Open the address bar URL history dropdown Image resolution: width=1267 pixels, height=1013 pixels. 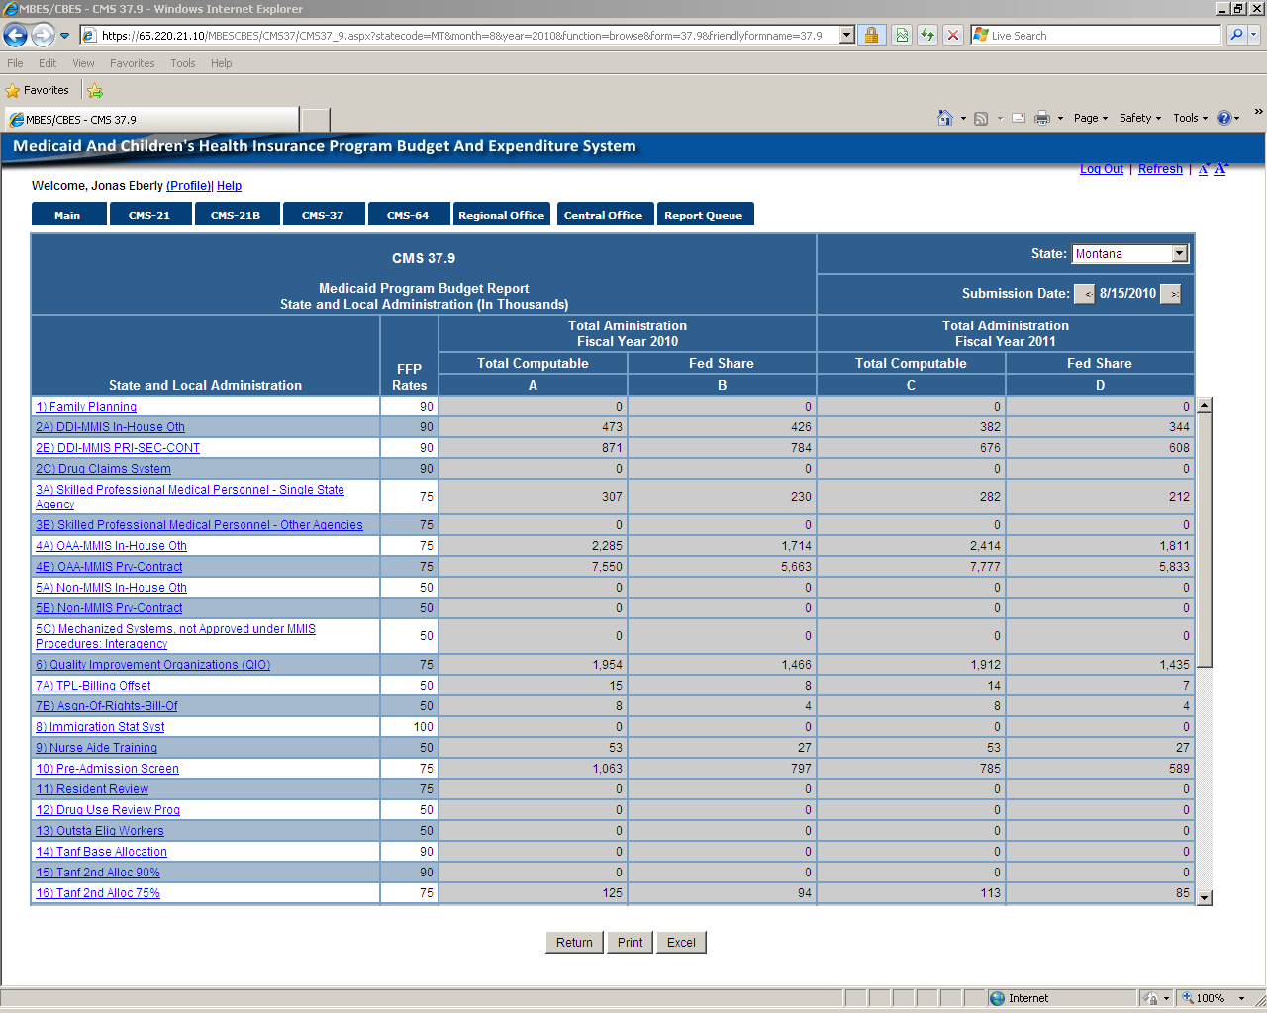[846, 36]
